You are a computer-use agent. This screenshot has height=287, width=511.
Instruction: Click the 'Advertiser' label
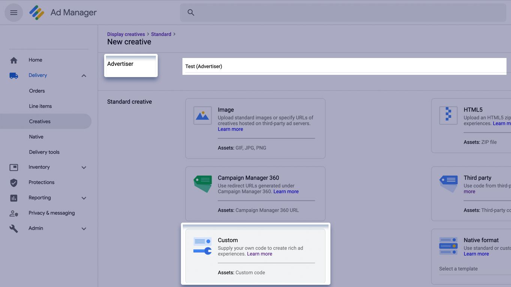click(120, 64)
